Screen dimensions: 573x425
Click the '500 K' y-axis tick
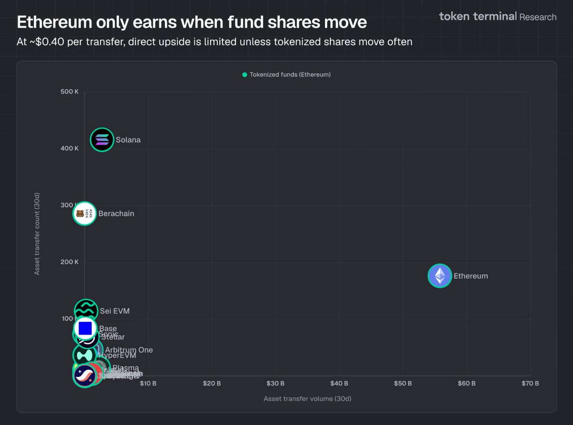pyautogui.click(x=69, y=92)
